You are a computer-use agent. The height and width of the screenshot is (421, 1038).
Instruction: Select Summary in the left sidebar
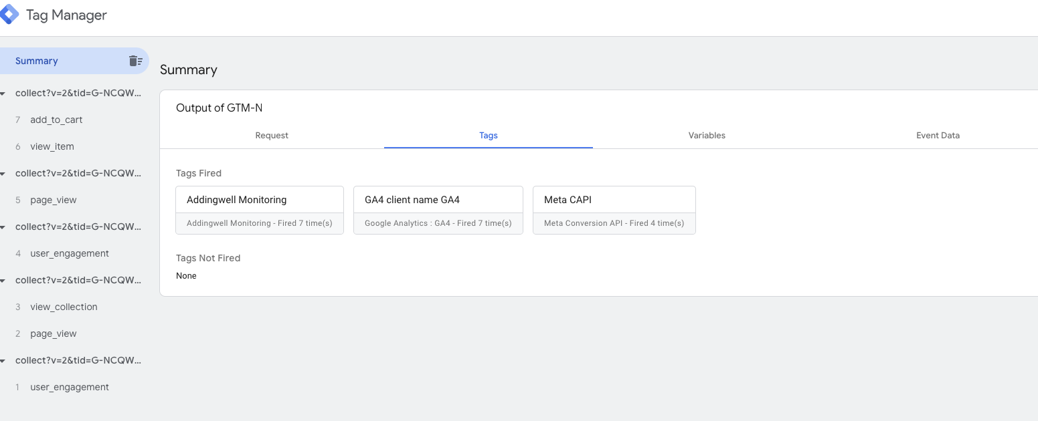[x=37, y=61]
